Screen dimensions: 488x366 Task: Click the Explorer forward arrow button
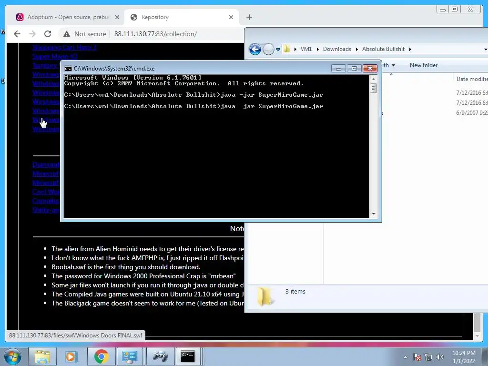pos(268,49)
